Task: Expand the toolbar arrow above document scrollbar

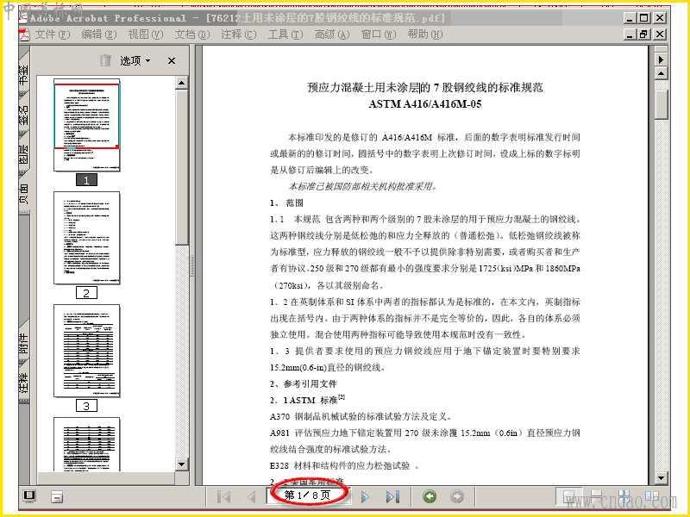Action: coord(661,59)
